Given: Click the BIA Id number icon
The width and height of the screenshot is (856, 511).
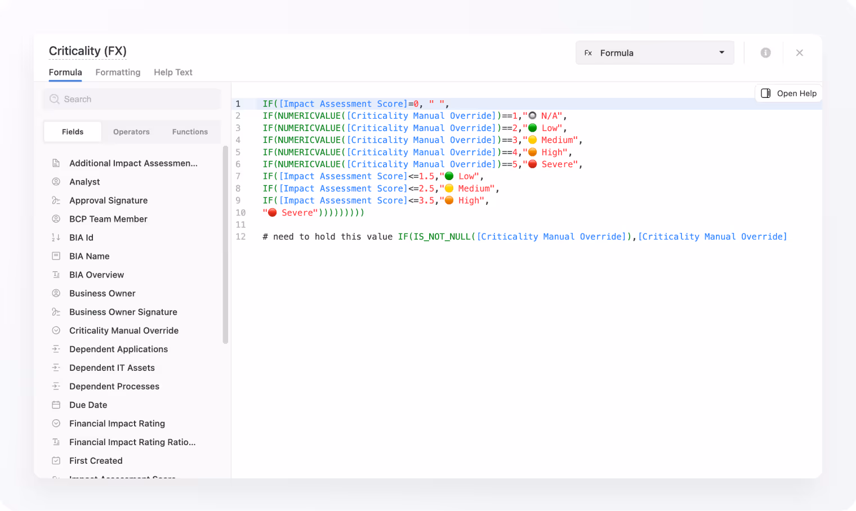Looking at the screenshot, I should click(x=56, y=237).
